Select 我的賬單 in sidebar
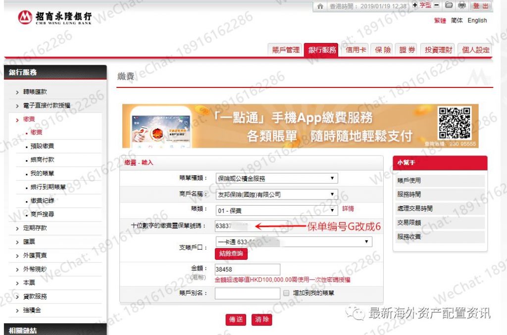 (x=42, y=173)
